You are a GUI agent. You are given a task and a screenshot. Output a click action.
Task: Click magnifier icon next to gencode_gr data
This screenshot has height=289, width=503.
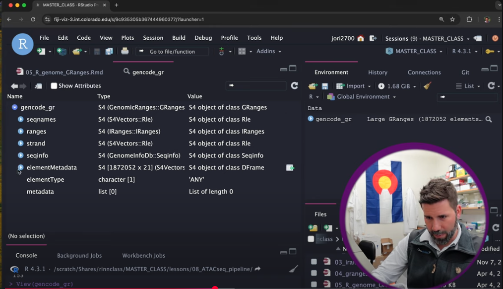coord(489,120)
